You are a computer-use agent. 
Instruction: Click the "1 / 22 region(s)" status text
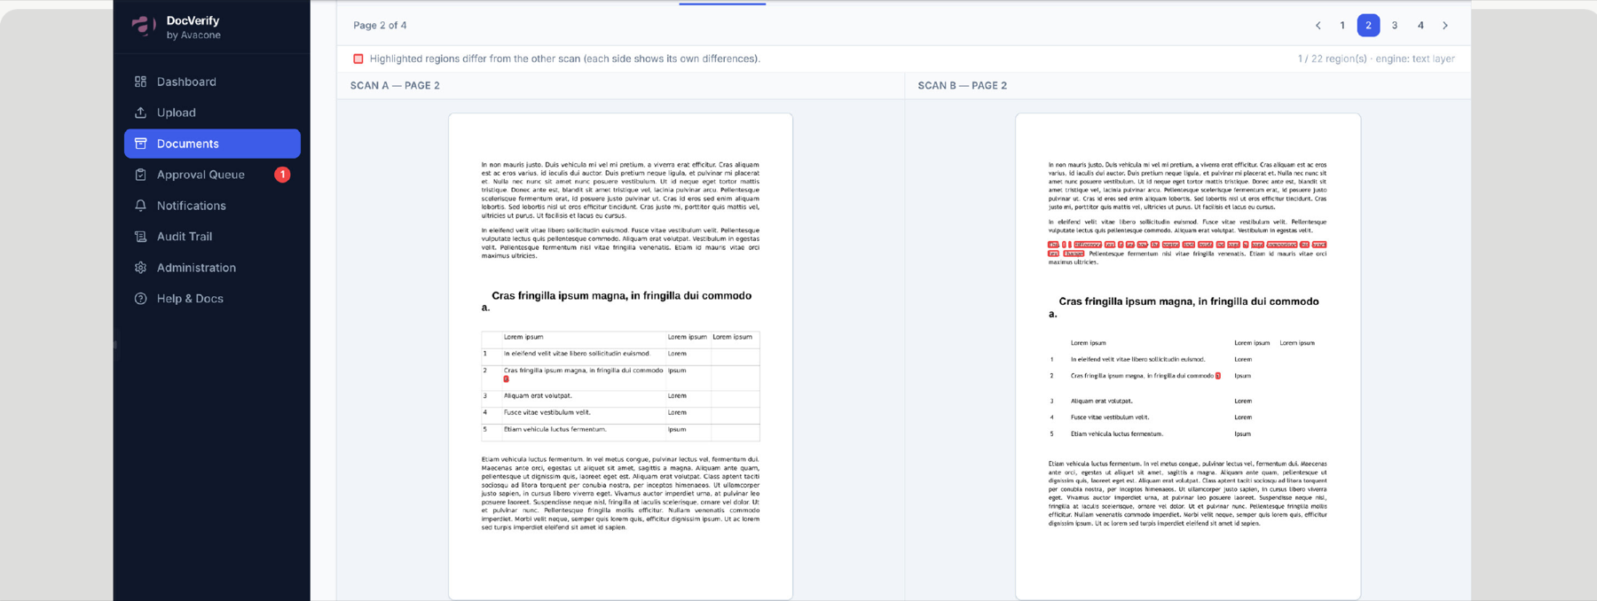pyautogui.click(x=1333, y=59)
